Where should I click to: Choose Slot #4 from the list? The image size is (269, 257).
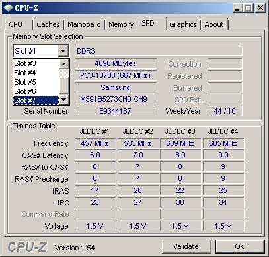[36, 73]
